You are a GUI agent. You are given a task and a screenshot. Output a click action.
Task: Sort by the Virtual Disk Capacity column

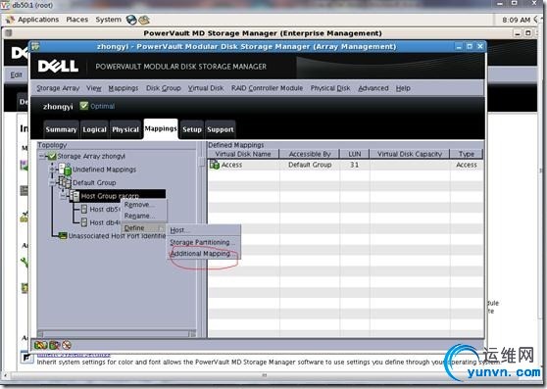point(410,154)
